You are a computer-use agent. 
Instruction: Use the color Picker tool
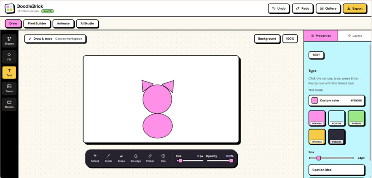pyautogui.click(x=150, y=158)
